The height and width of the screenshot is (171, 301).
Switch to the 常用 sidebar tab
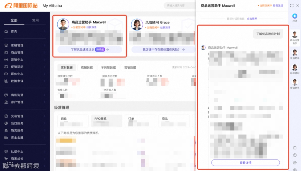tap(35, 20)
